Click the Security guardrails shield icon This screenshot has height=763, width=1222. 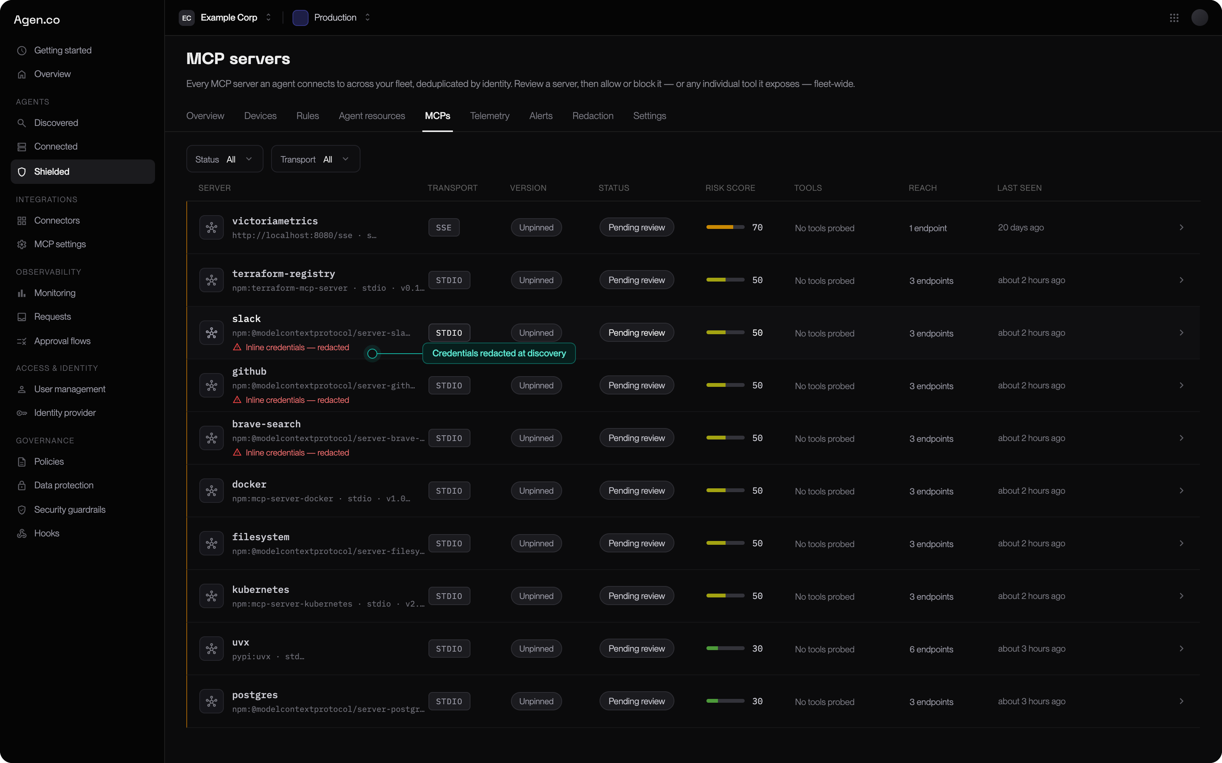22,510
